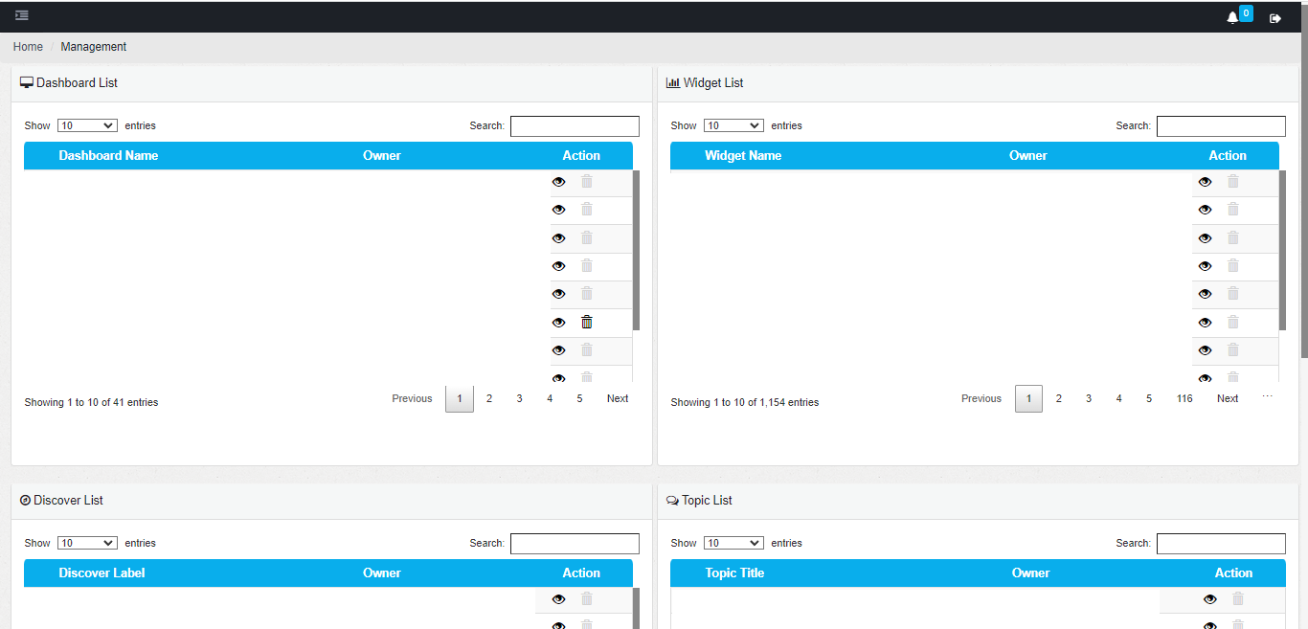
Task: Click the compass icon beside Discover List
Action: coord(25,500)
